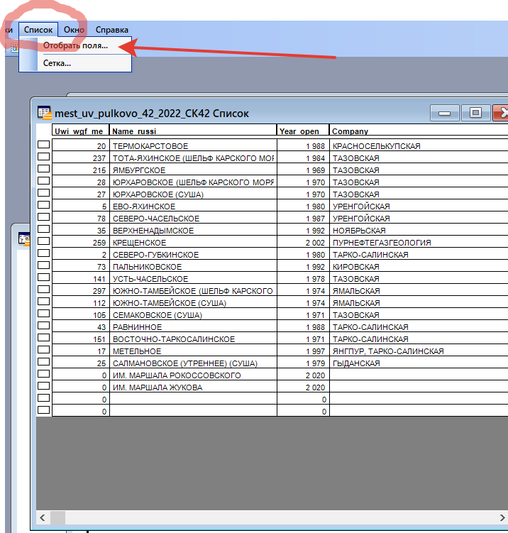
Task: Choose the Отобрать поля... menu entry
Action: pyautogui.click(x=75, y=46)
